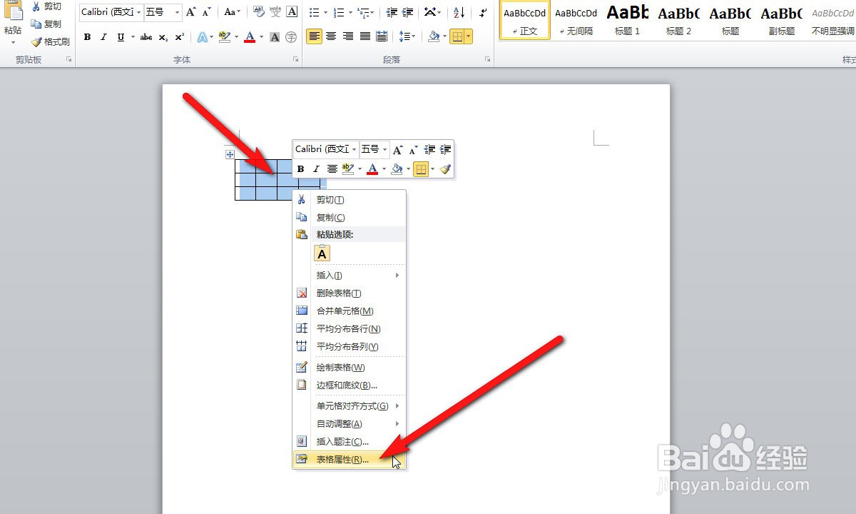856x514 pixels.
Task: Increase indent from mini toolbar
Action: coord(445,149)
